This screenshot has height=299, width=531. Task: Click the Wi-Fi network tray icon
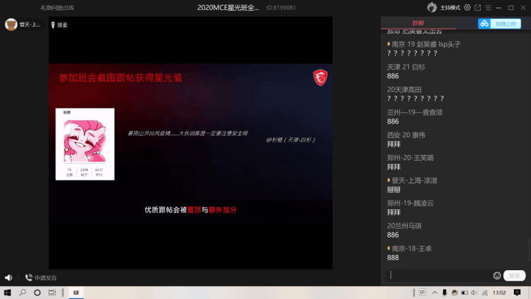(x=484, y=293)
